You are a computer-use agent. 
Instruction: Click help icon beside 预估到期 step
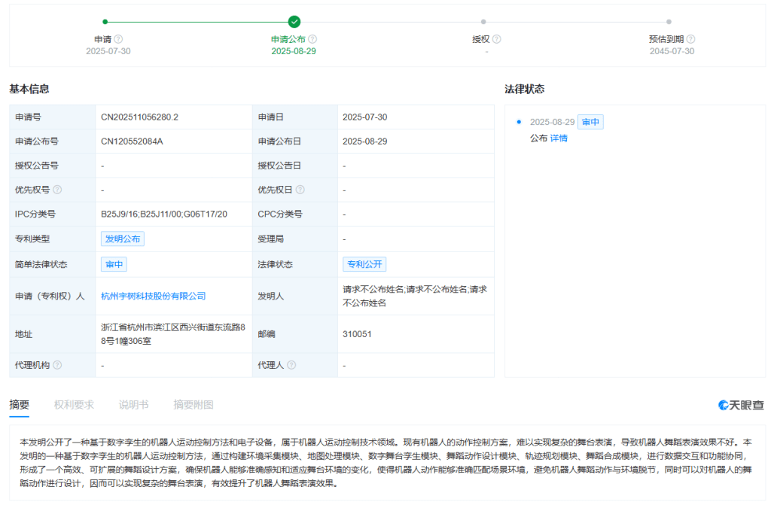click(690, 39)
